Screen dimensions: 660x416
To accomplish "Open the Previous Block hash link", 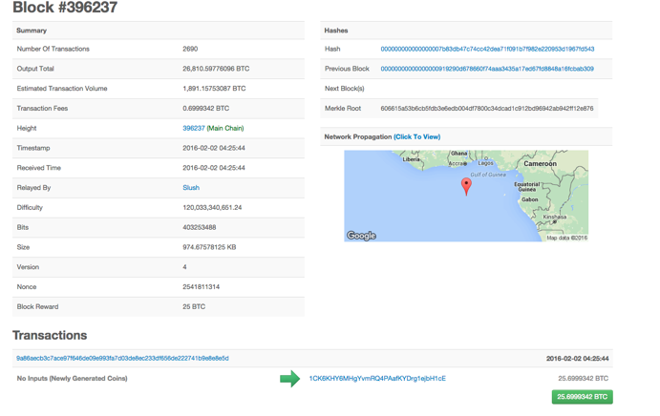I will click(x=487, y=69).
